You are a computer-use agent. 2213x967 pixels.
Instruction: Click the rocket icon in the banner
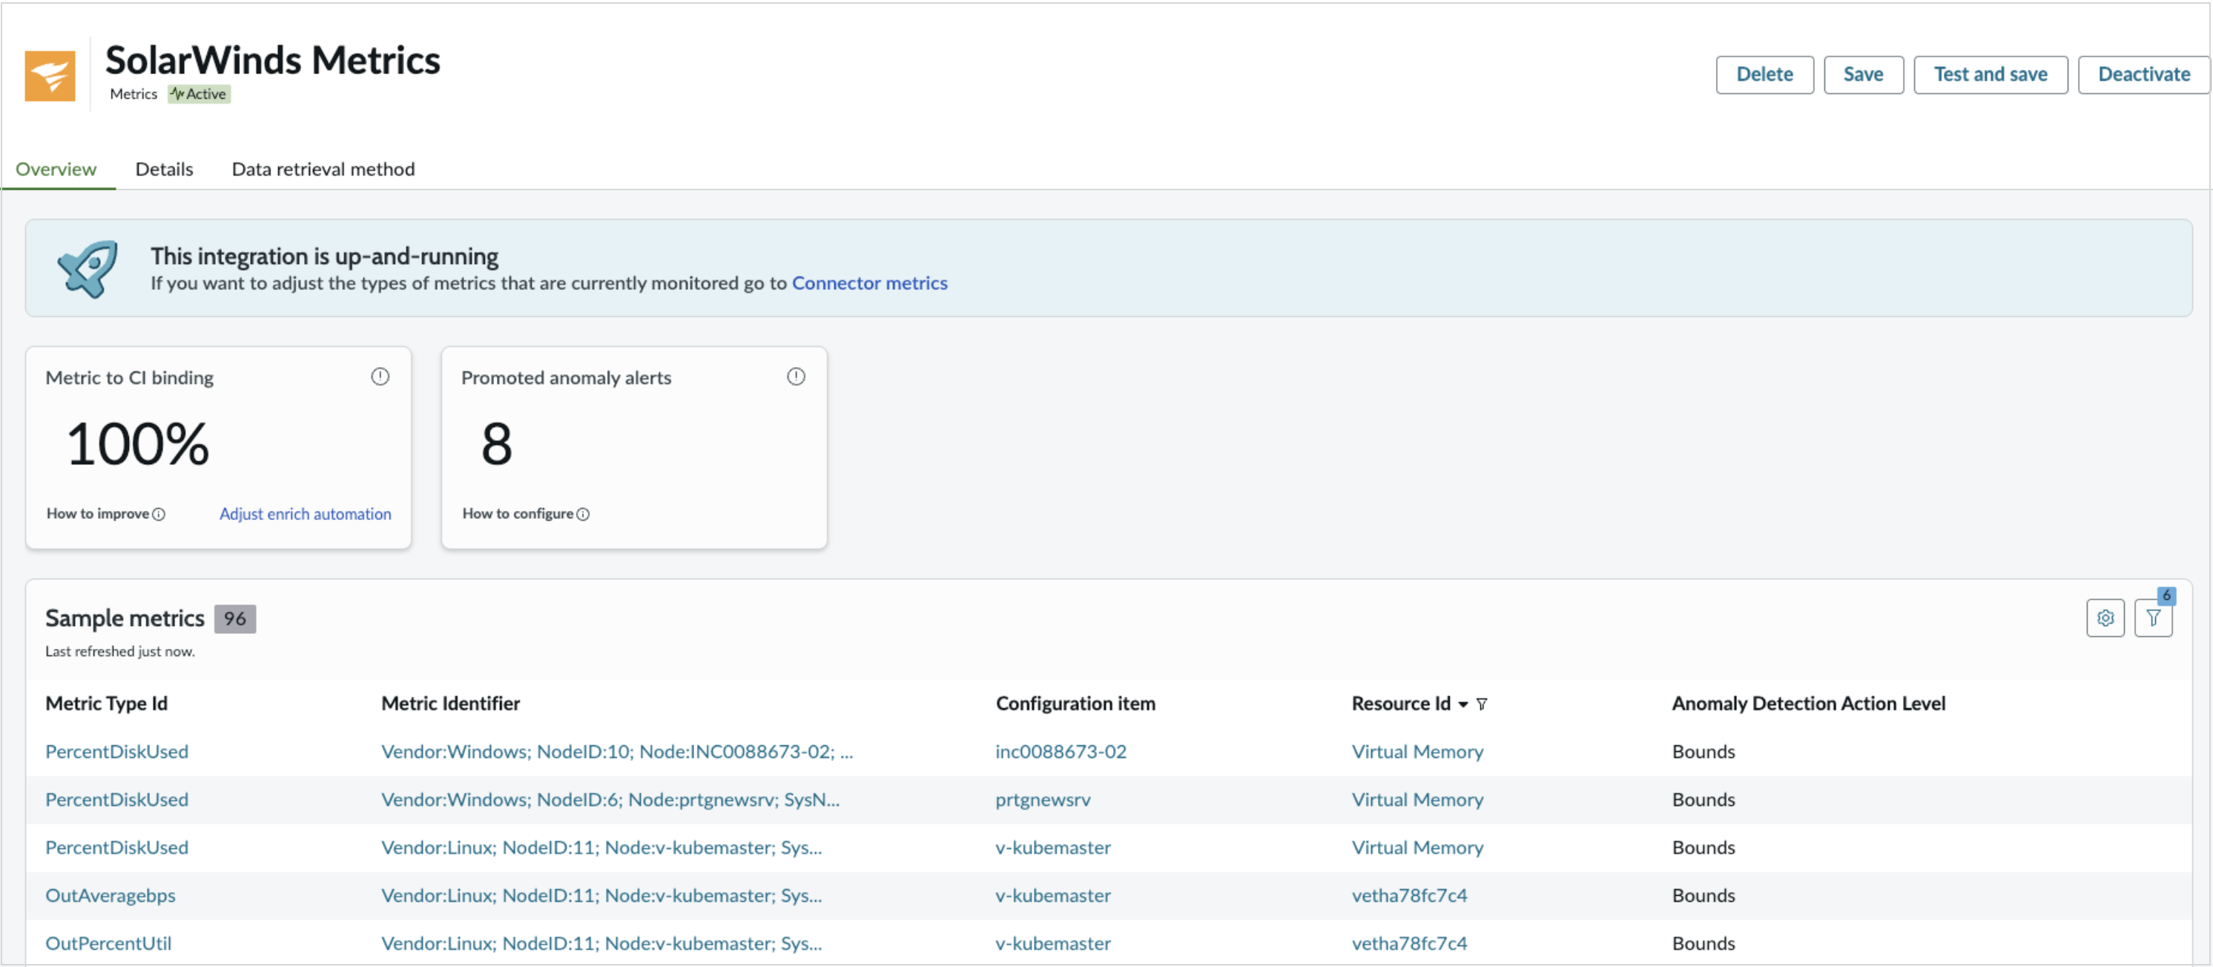[88, 268]
